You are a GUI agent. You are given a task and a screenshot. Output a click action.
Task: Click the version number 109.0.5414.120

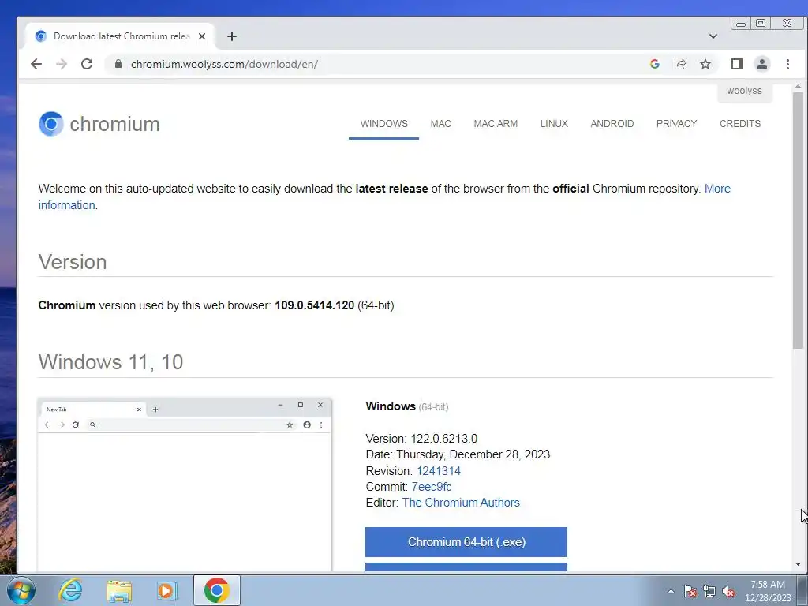pos(314,305)
